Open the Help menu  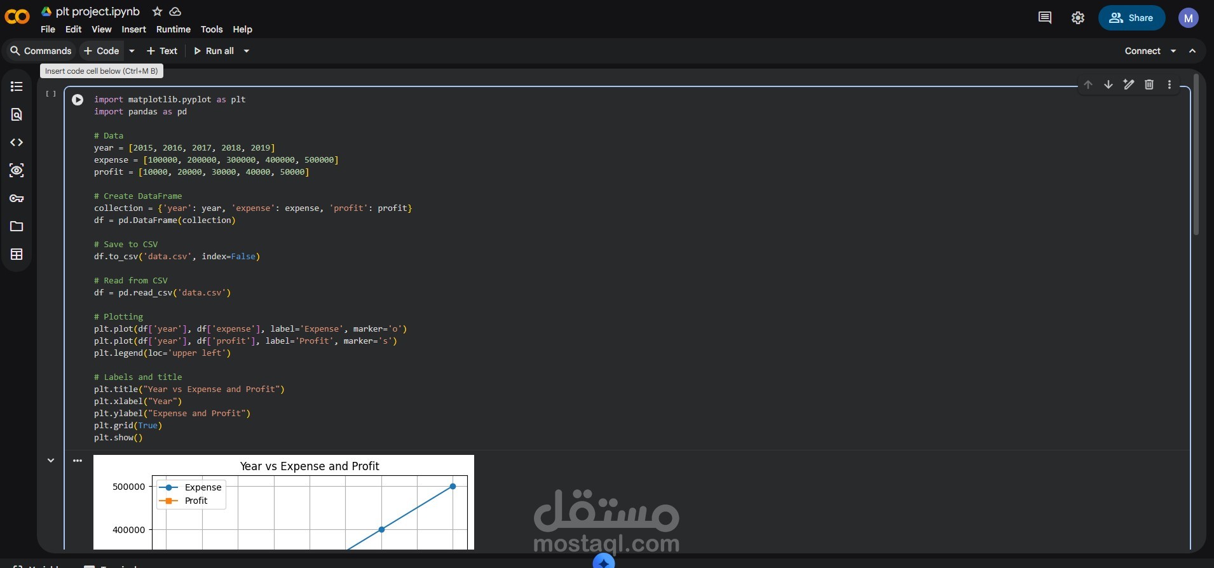point(242,29)
